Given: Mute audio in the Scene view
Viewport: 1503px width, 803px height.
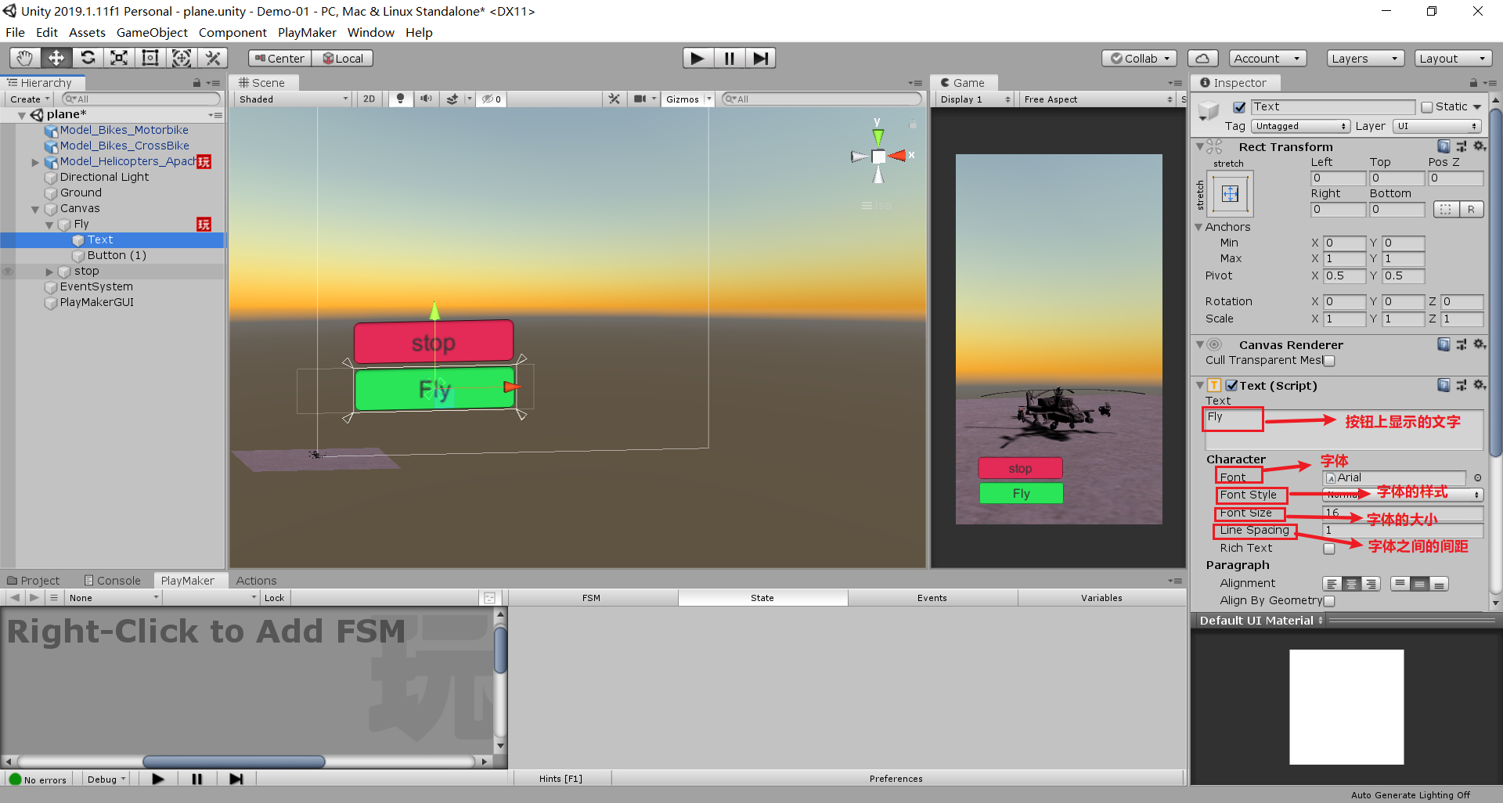Looking at the screenshot, I should (x=427, y=99).
